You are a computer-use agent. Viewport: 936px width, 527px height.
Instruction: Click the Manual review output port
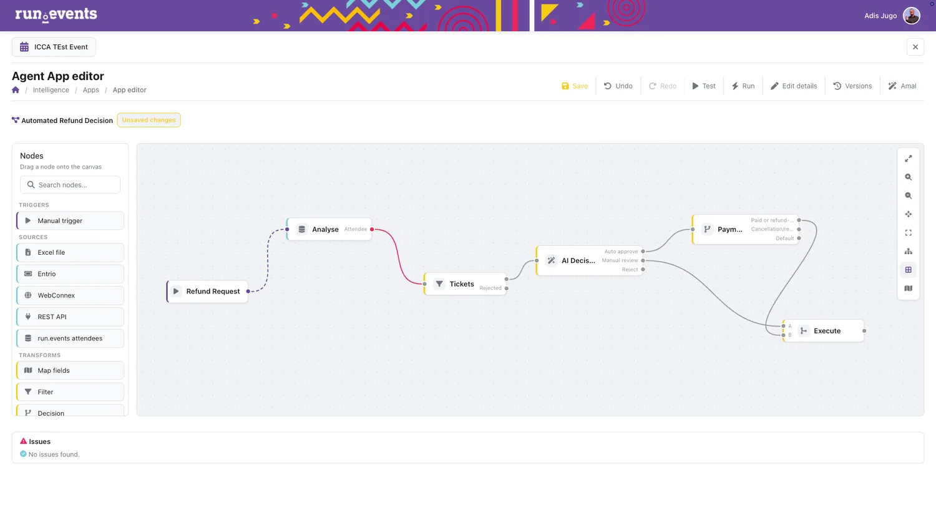pyautogui.click(x=643, y=260)
